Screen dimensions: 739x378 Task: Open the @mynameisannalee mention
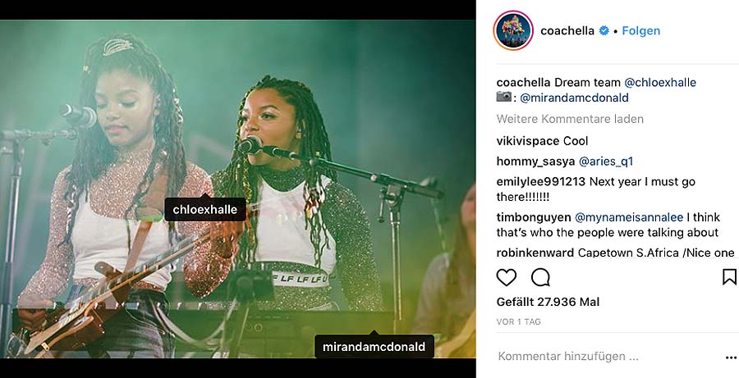[x=629, y=217]
